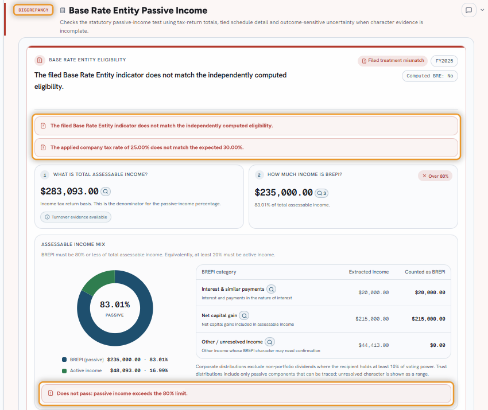488x410 pixels.
Task: Click the $215,000.00 extracted income value
Action: click(372, 319)
